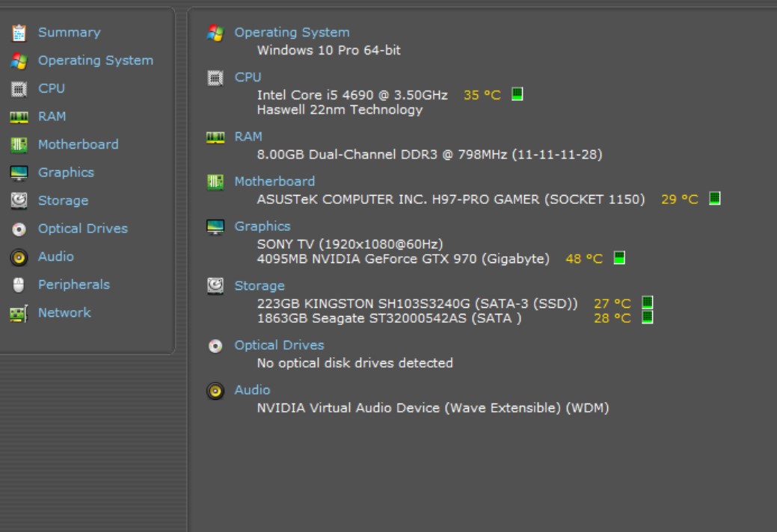Click the Graphics monitor icon in sidebar
This screenshot has height=532, width=777.
coord(19,173)
